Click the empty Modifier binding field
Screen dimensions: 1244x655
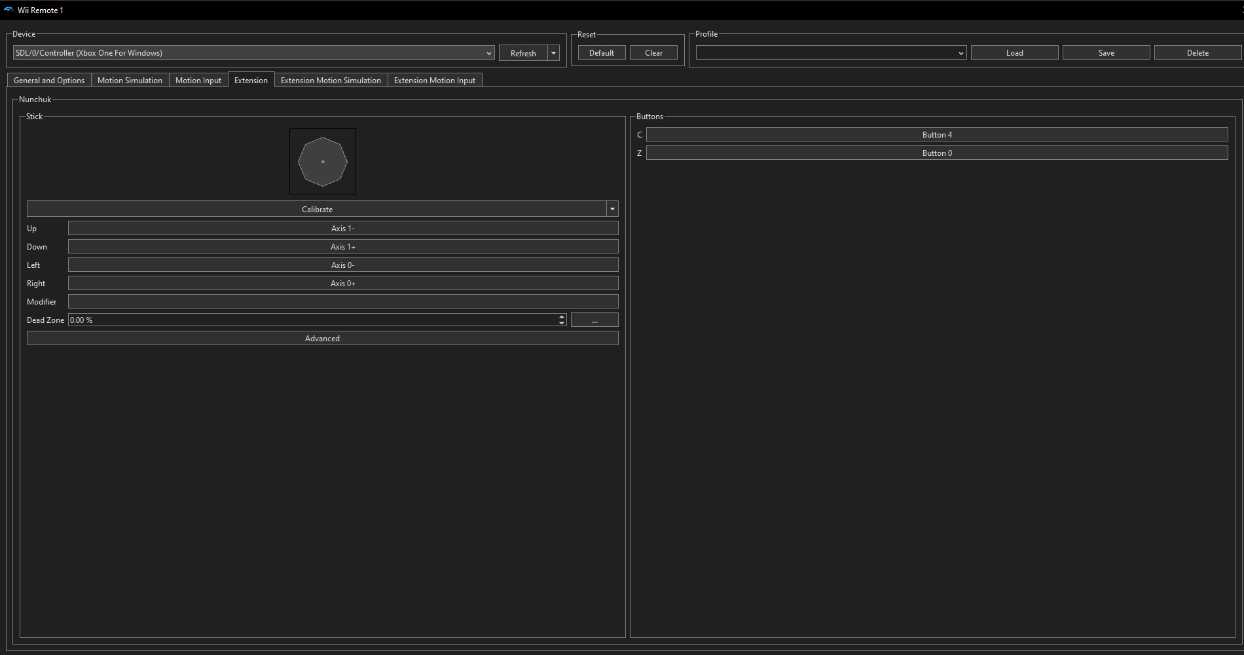pyautogui.click(x=342, y=302)
